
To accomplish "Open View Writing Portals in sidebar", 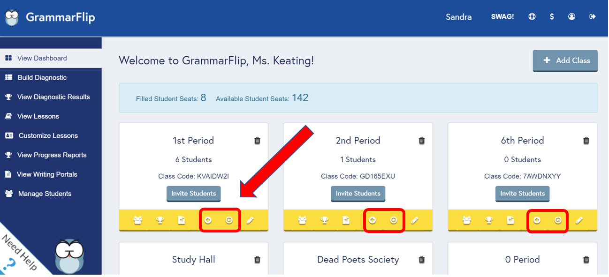I will [x=51, y=174].
